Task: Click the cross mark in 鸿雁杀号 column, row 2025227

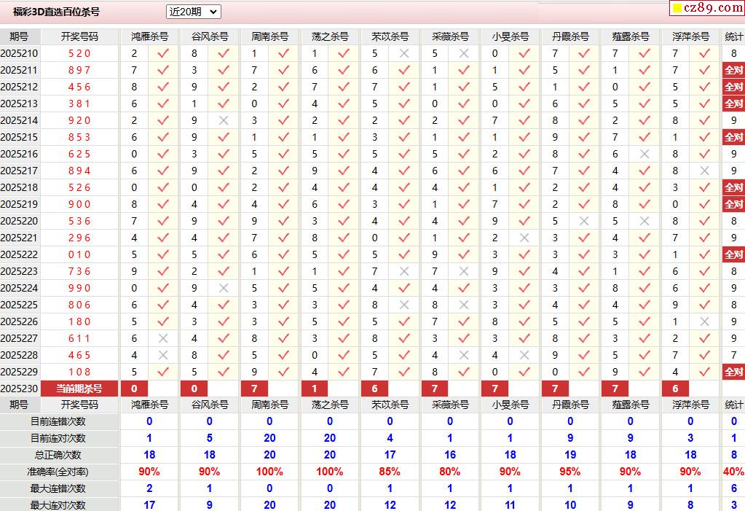Action: pyautogui.click(x=163, y=338)
